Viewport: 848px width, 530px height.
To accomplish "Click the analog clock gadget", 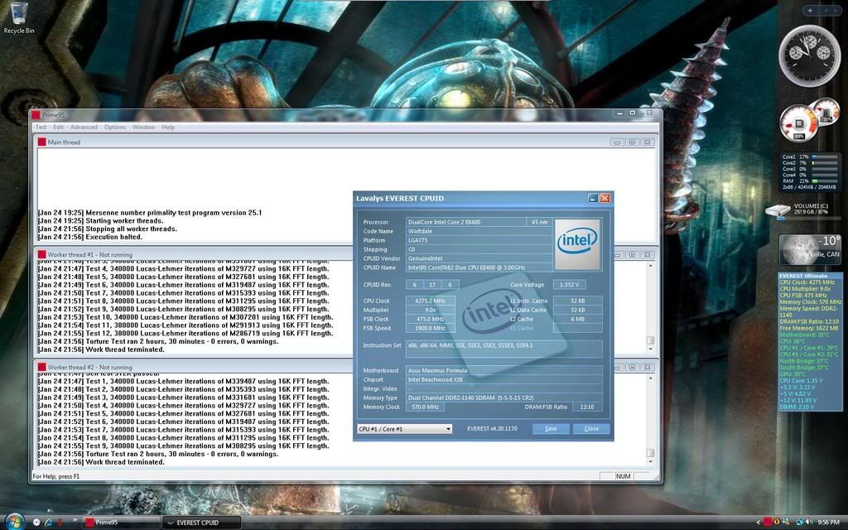I will tap(809, 55).
